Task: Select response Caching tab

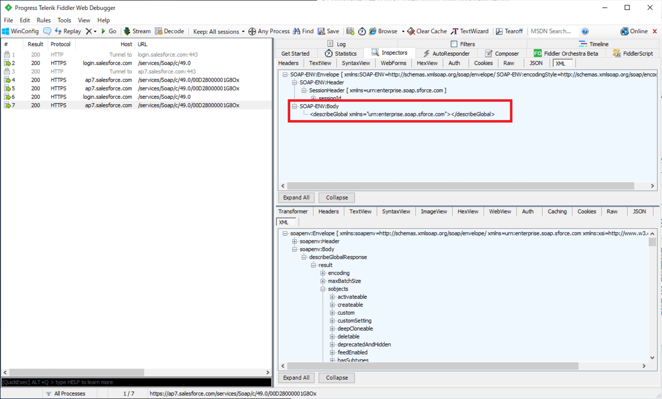Action: (x=557, y=212)
